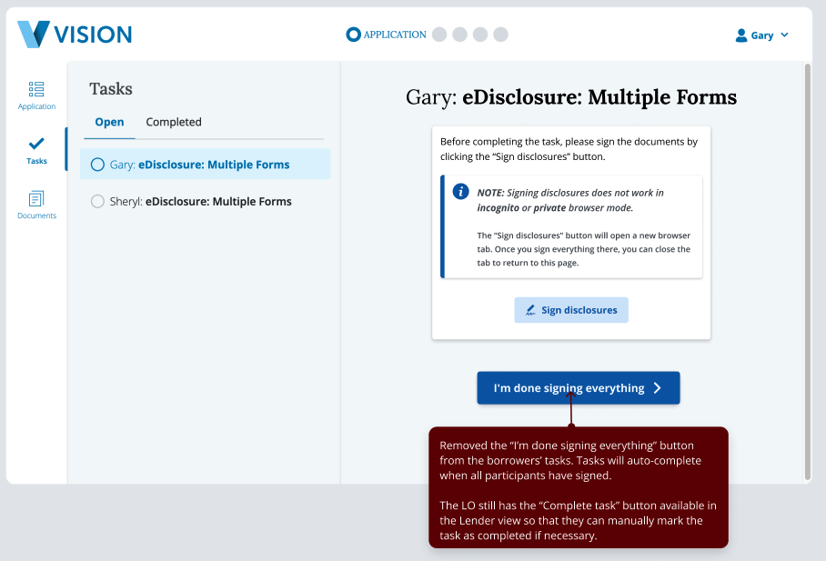
Task: Jump to last progress step dot
Action: tap(500, 35)
